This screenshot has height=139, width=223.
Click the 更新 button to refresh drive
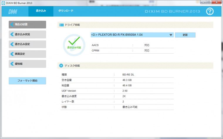(x=185, y=35)
